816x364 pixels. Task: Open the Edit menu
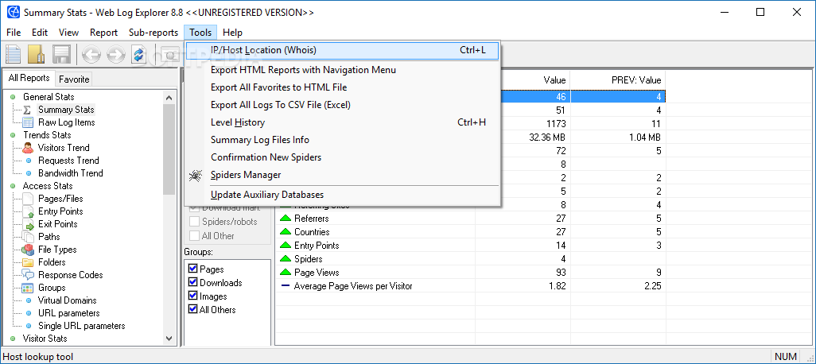pyautogui.click(x=40, y=33)
